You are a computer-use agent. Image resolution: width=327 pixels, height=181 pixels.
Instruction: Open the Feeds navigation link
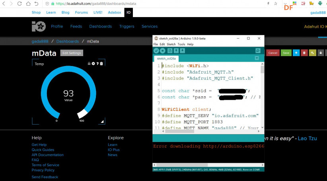[x=76, y=27]
